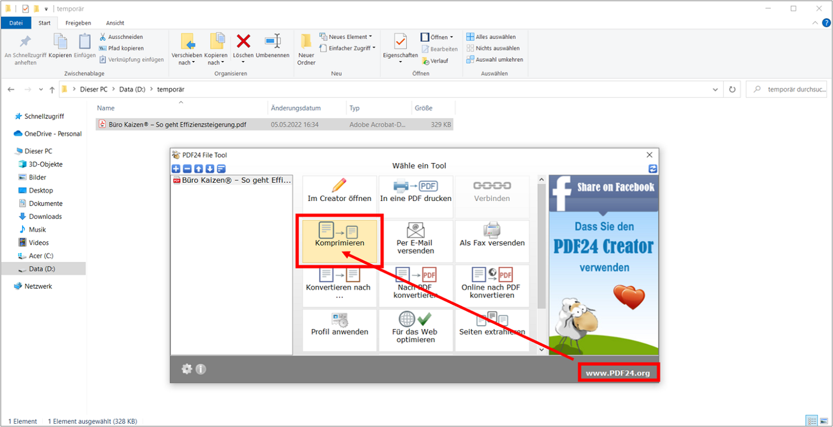
Task: Go up one folder level
Action: pyautogui.click(x=52, y=89)
